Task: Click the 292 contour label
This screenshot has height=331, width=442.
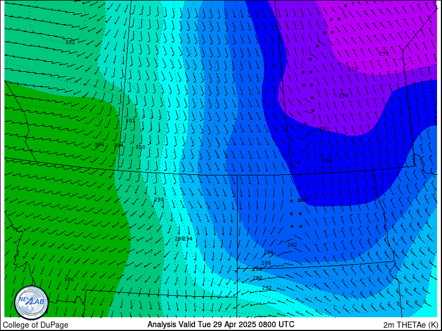Action: [x=267, y=288]
